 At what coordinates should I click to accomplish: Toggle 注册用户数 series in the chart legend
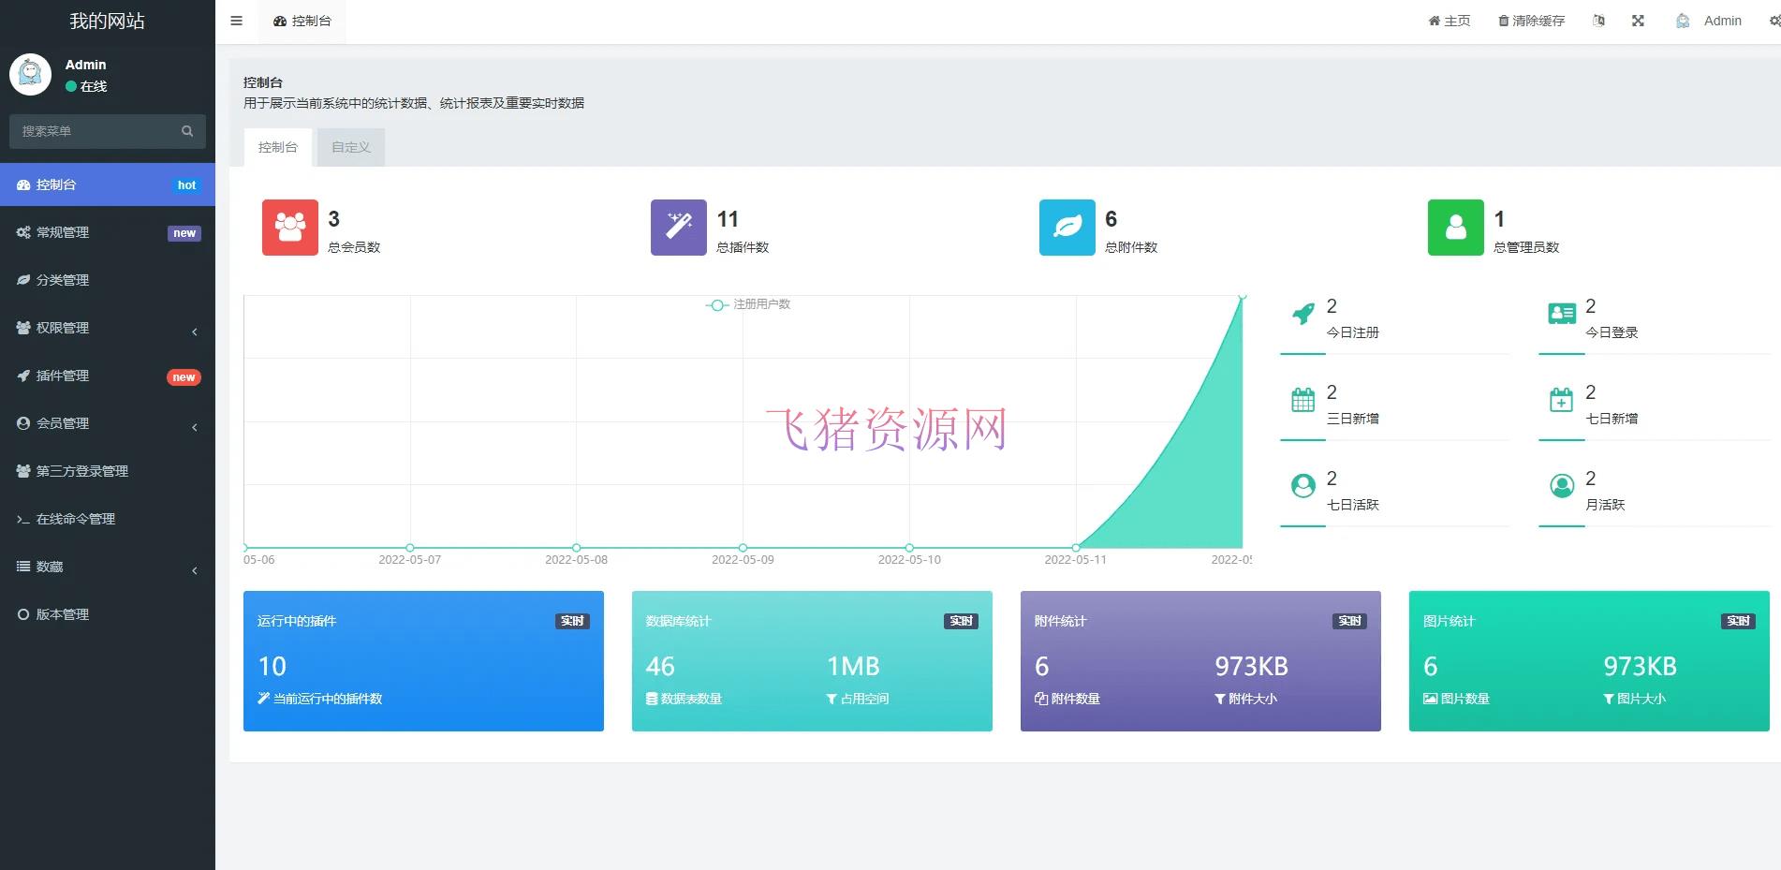point(748,304)
